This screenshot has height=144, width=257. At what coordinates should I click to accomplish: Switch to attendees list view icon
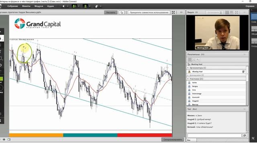click(190, 60)
